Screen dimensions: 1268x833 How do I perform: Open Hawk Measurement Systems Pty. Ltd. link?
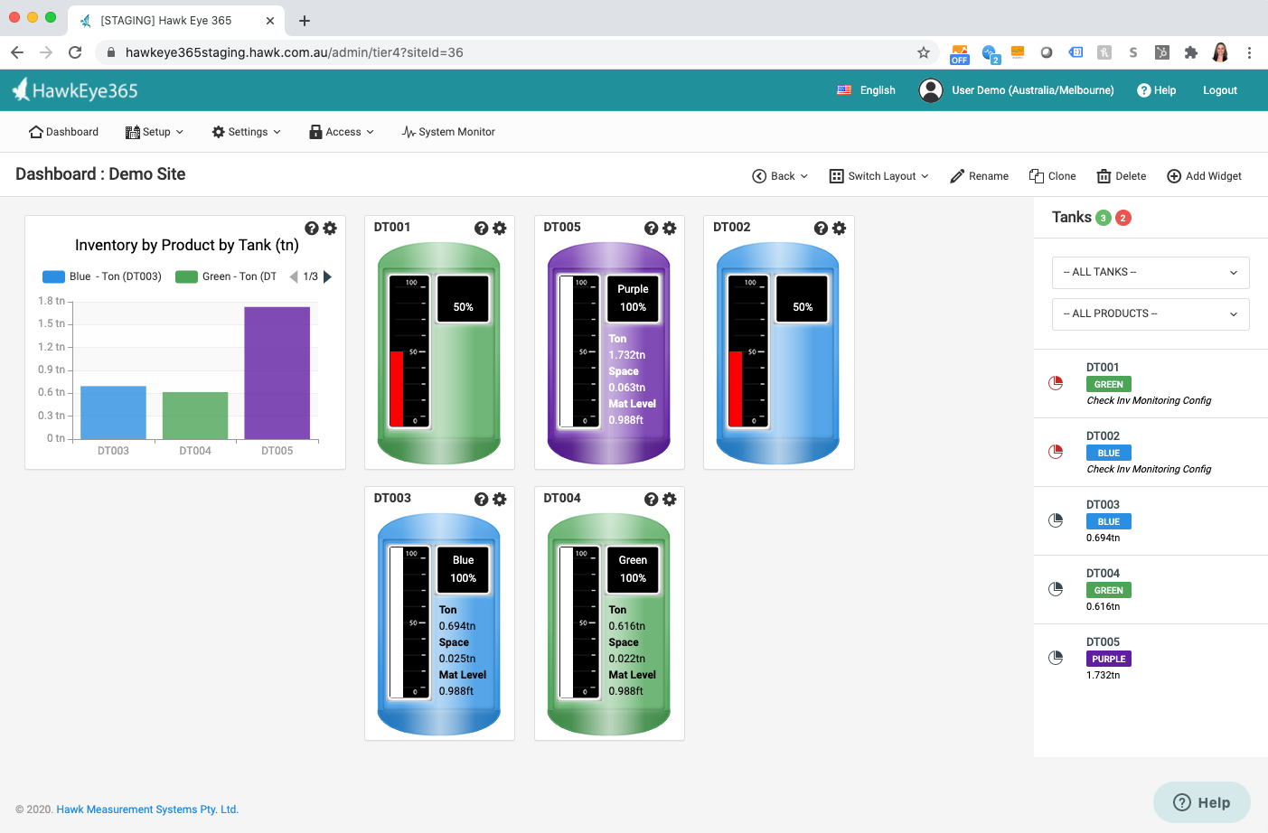point(147,810)
